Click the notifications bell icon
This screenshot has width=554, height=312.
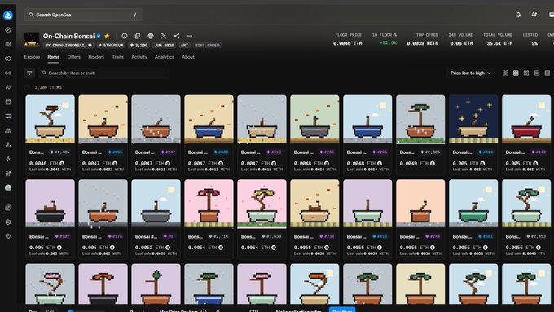(x=518, y=15)
